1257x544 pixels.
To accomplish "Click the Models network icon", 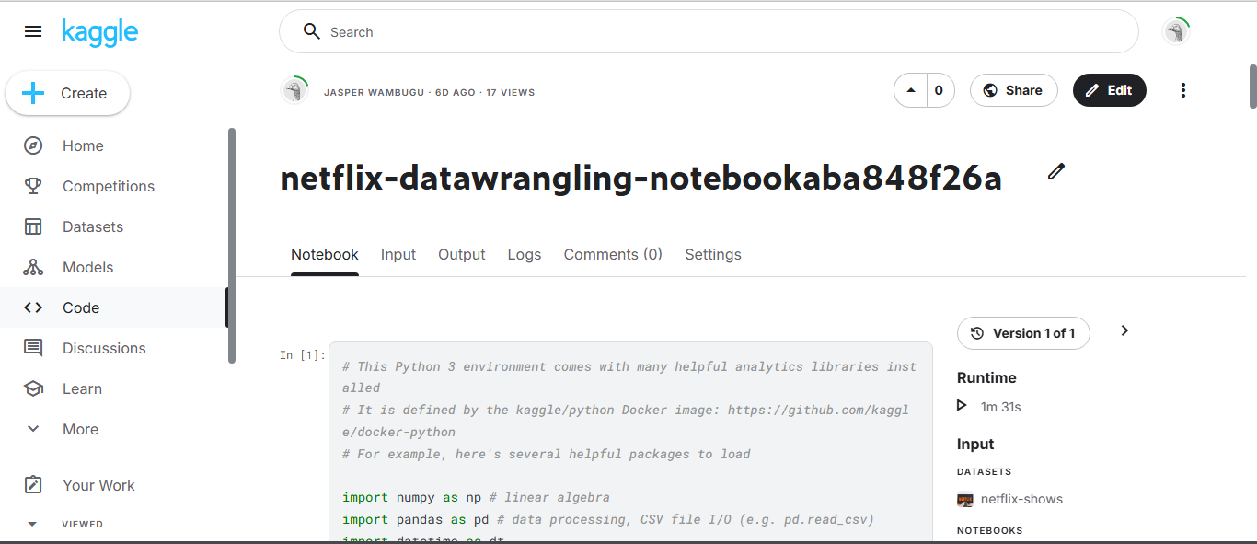I will [33, 267].
